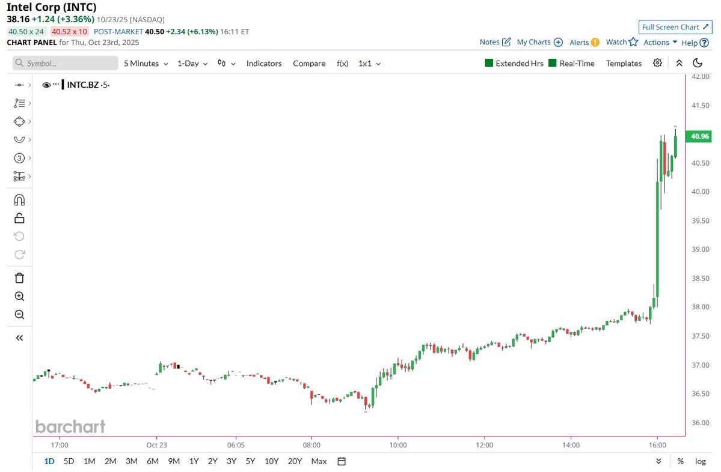Screen dimensions: 721x472
Task: Select the measurement projection tool
Action: click(19, 177)
